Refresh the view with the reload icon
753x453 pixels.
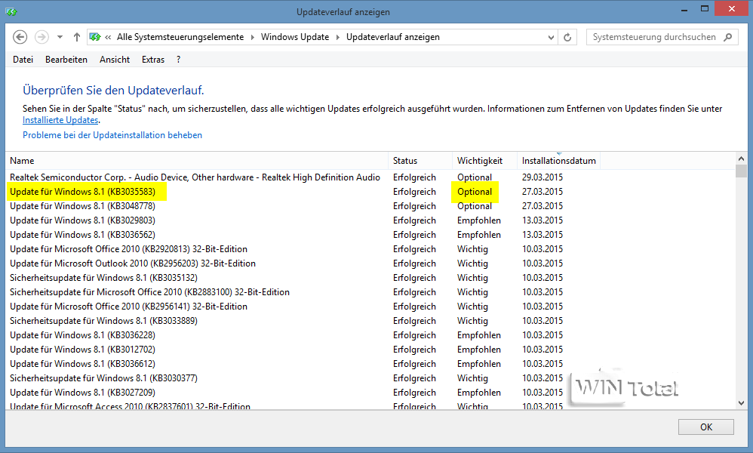[x=567, y=38]
